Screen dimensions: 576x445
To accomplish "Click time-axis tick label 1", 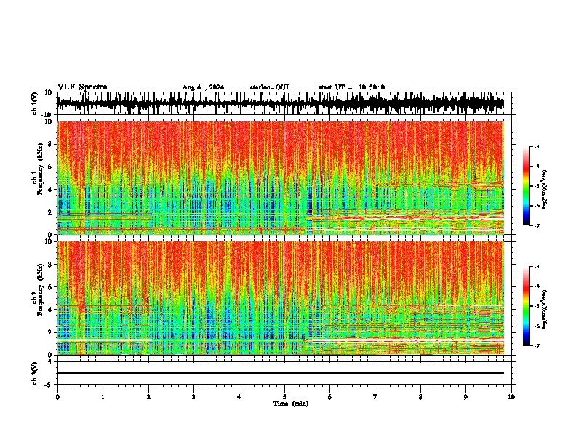I will (103, 397).
